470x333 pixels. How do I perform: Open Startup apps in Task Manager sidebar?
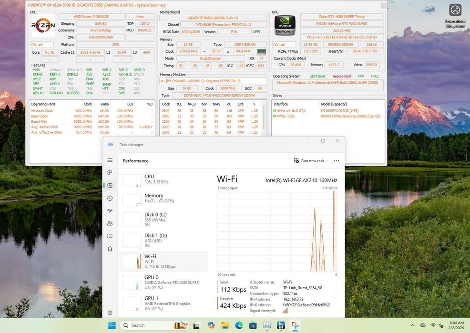(110, 211)
